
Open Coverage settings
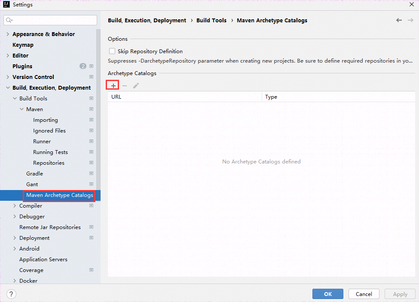(x=31, y=270)
